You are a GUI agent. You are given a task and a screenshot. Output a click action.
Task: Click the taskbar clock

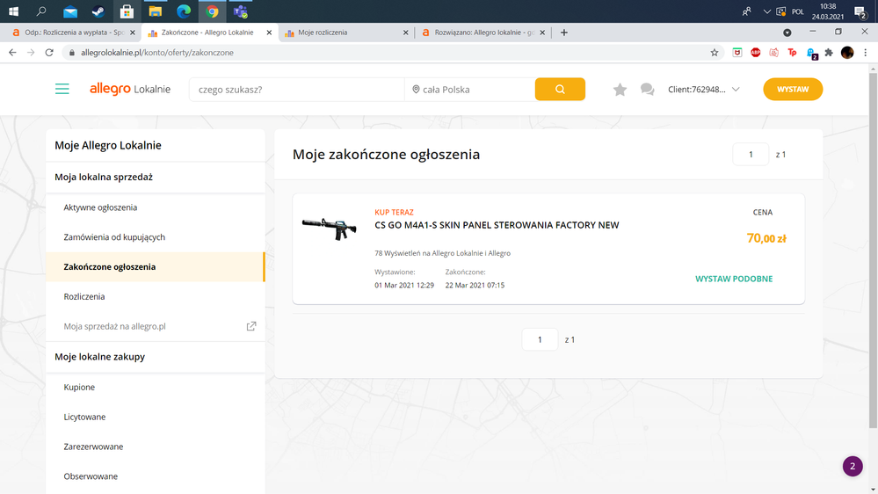[x=828, y=11]
